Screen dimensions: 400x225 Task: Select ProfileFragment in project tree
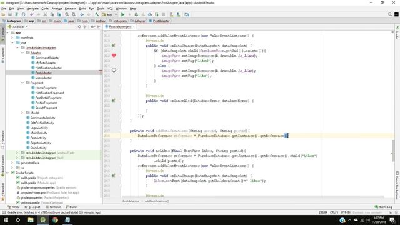coord(46,102)
